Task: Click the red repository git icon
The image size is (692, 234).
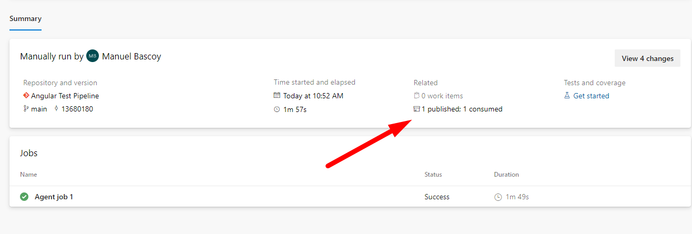Action: click(x=26, y=96)
